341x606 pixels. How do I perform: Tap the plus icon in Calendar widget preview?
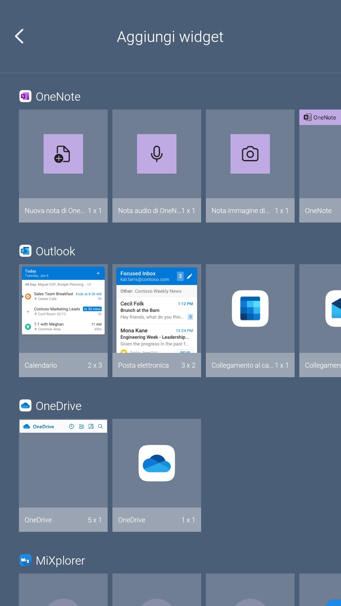tap(98, 273)
